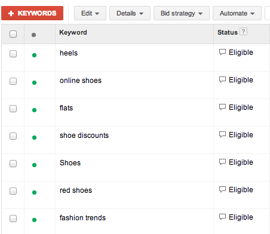The image size is (270, 234).
Task: Sort by the Keyword column header
Action: 73,32
